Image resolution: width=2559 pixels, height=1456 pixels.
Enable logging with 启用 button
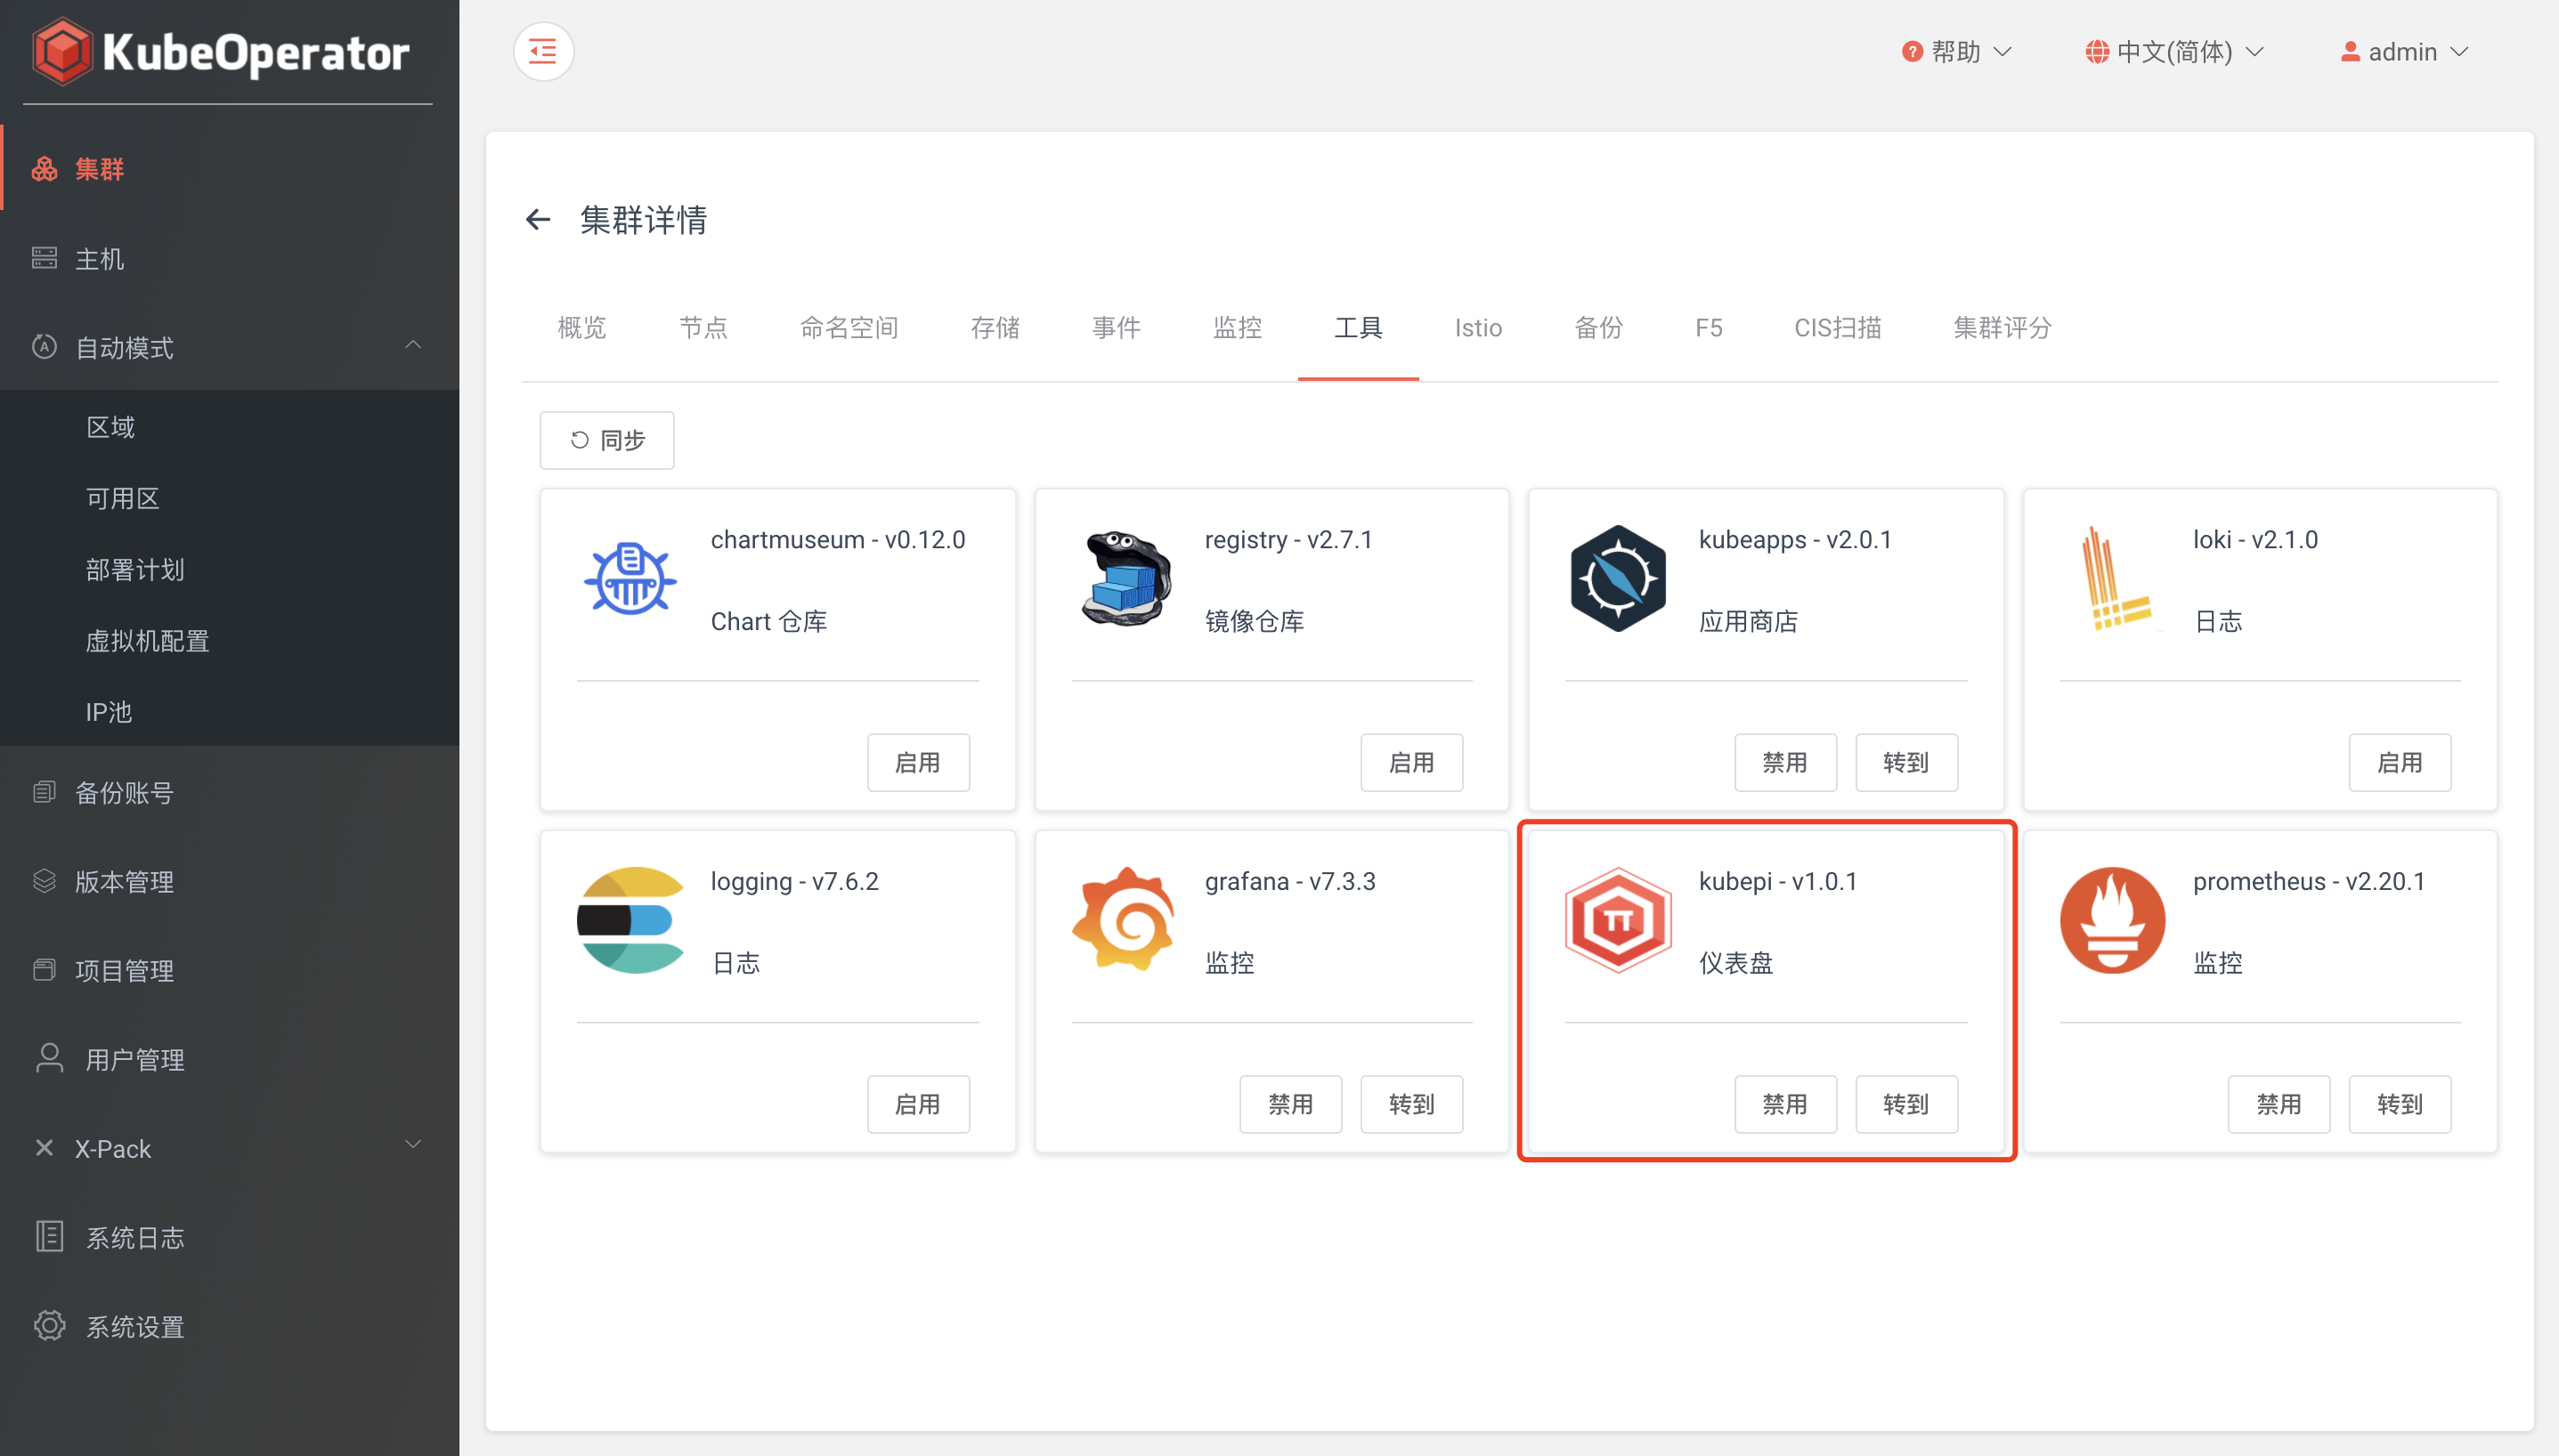tap(918, 1104)
